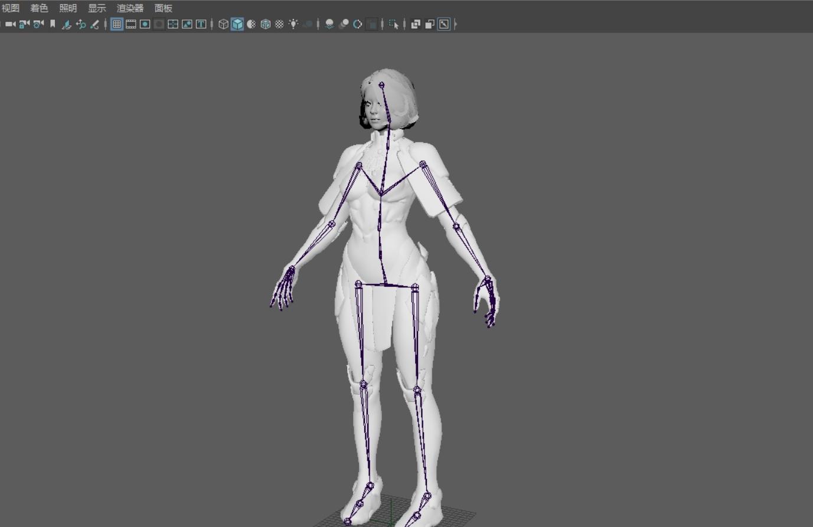Open the 着色 (Shading) dropdown menu

pos(39,8)
